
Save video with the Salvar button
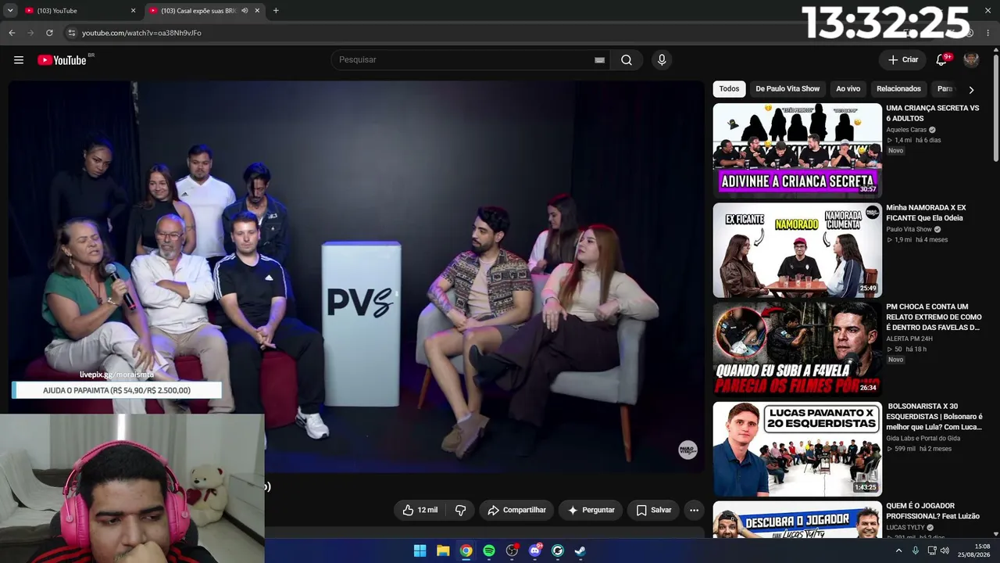(x=653, y=510)
